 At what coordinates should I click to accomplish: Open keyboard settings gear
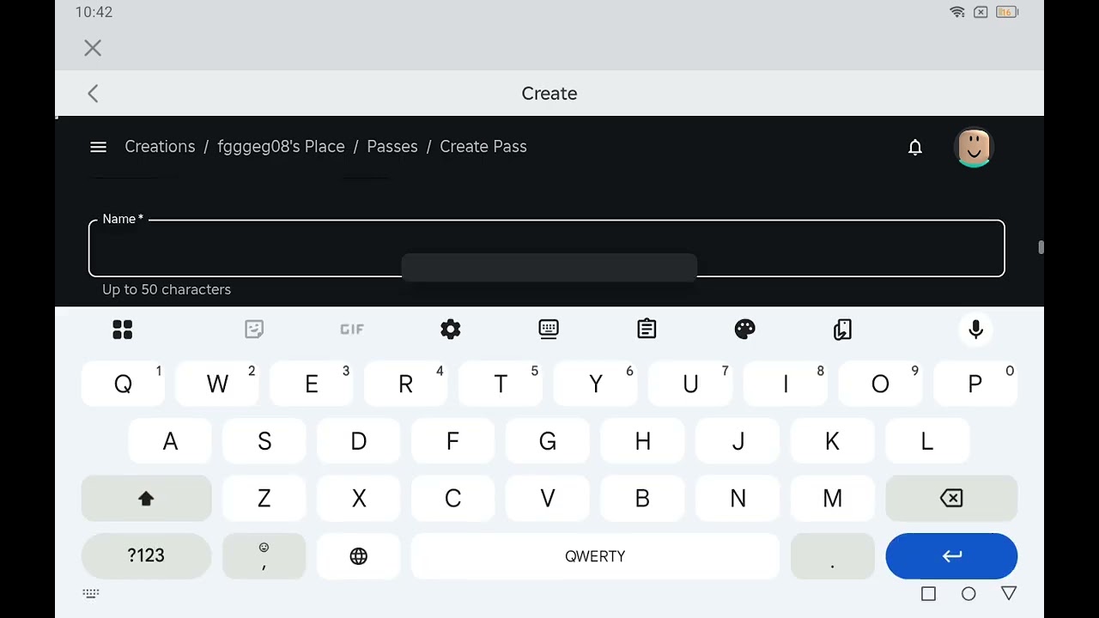(451, 330)
